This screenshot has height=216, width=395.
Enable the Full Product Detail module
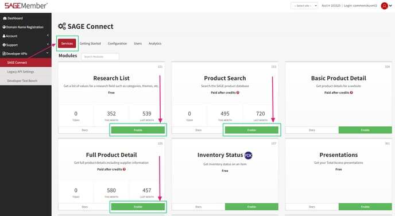[138, 207]
